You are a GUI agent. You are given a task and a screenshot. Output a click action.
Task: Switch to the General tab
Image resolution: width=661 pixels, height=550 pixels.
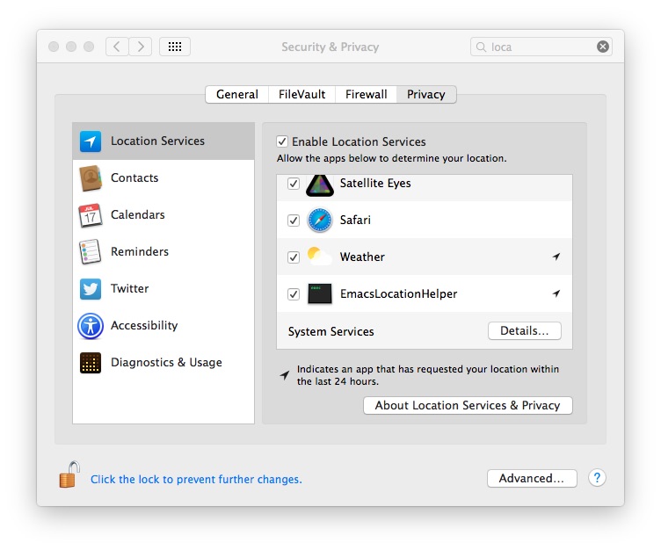[x=237, y=95]
